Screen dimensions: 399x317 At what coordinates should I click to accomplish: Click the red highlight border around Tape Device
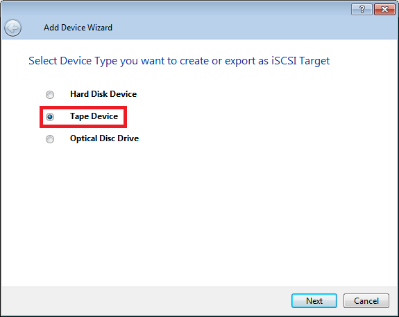coord(83,107)
